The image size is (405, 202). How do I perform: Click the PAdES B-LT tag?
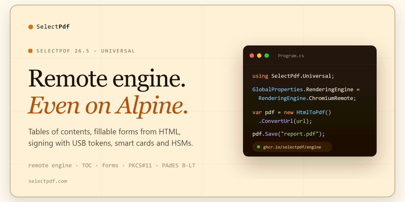[x=178, y=165]
